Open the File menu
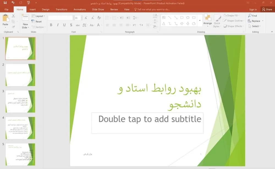The width and height of the screenshot is (275, 169). pyautogui.click(x=7, y=9)
